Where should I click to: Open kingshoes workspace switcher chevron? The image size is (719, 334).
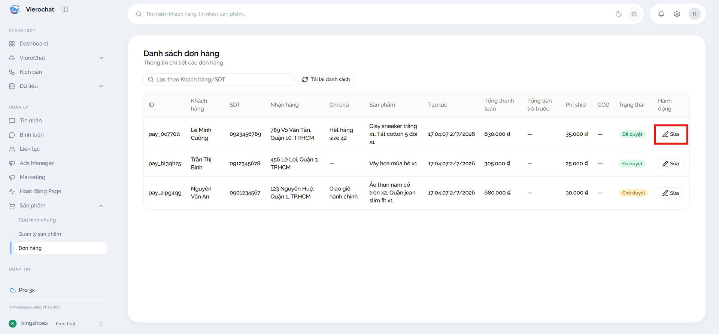point(101,324)
